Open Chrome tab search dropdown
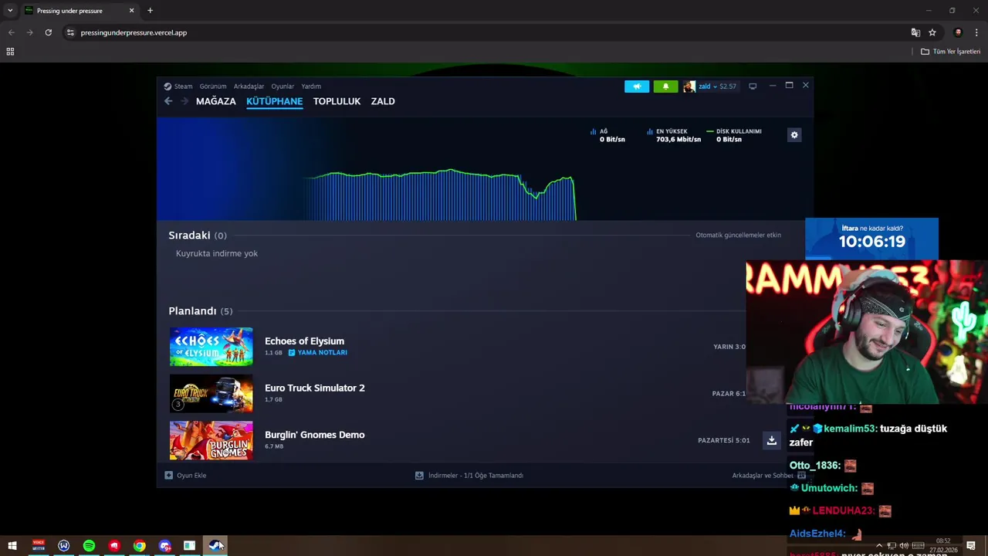The image size is (988, 556). [x=10, y=11]
